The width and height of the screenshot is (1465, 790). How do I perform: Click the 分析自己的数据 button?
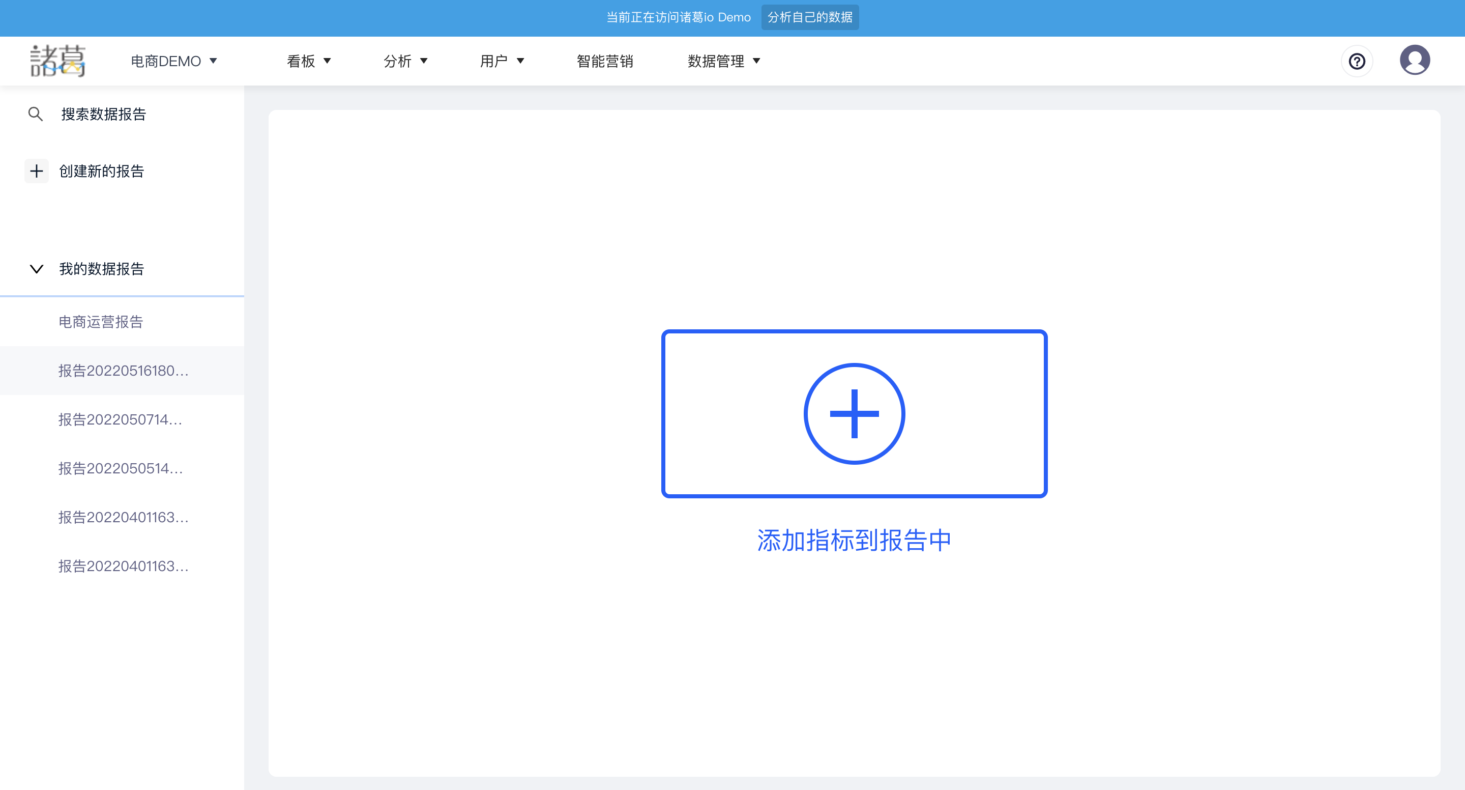pos(809,17)
